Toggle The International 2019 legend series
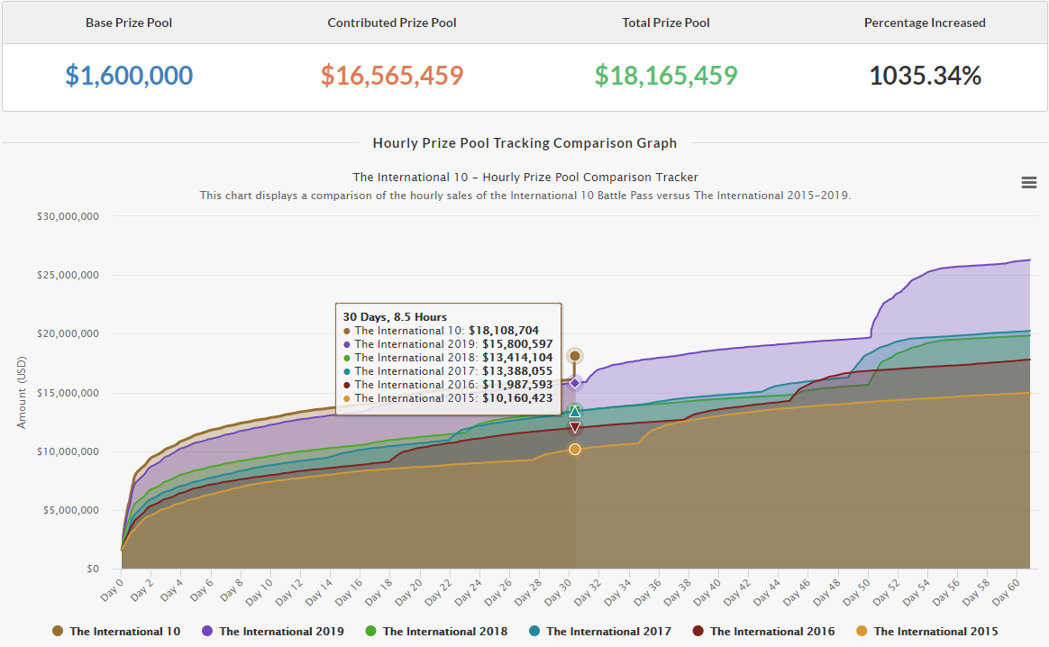This screenshot has height=647, width=1049. click(x=273, y=631)
